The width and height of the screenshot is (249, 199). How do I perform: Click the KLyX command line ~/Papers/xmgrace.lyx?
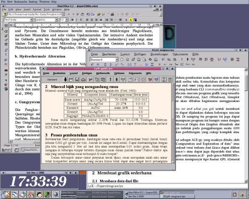coord(166,186)
